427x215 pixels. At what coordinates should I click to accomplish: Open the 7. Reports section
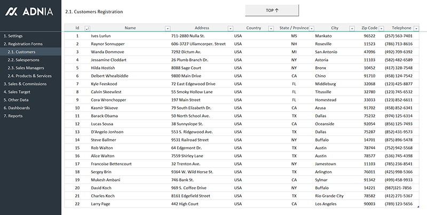[x=13, y=116]
